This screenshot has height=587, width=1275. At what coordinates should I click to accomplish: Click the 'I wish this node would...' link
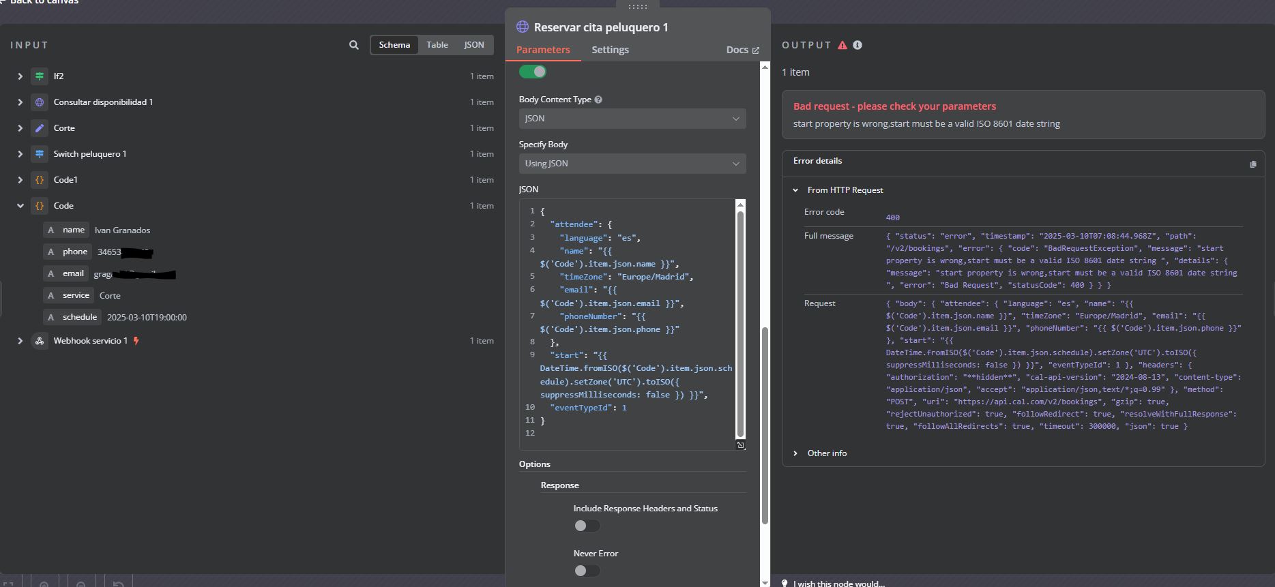coord(838,584)
